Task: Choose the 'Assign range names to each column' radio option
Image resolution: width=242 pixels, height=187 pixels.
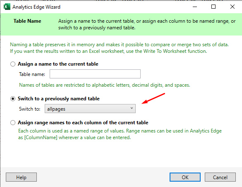Action: 13,123
